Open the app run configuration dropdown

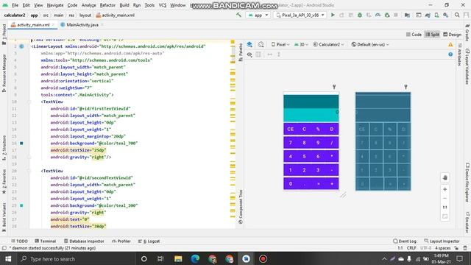point(258,15)
